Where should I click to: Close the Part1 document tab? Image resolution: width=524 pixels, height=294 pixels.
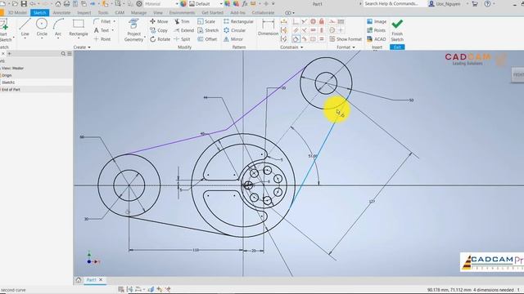click(101, 280)
